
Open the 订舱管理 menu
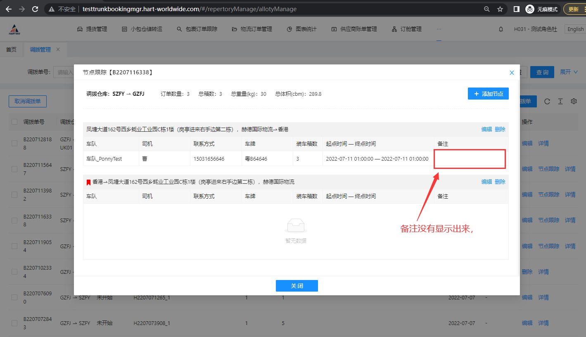click(406, 29)
